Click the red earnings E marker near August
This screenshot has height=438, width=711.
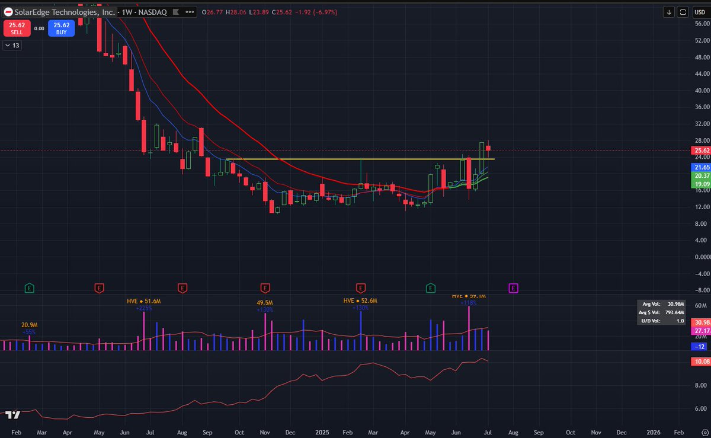coord(182,287)
